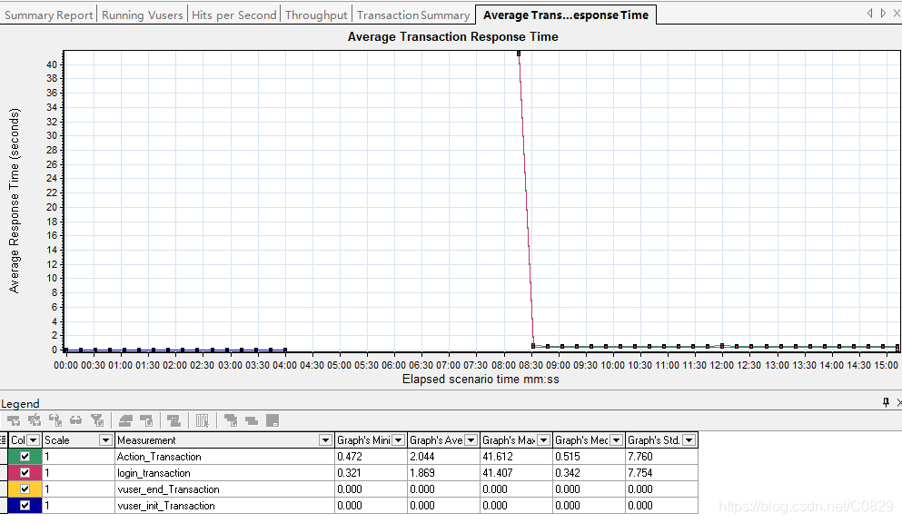Uncheck the Action_Transaction measurement checkbox
The image size is (902, 523).
25,457
